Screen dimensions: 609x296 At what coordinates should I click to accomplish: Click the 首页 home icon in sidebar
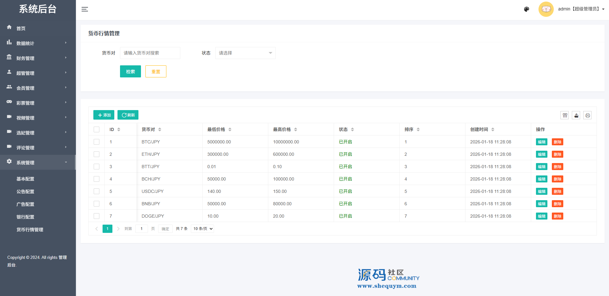(9, 28)
